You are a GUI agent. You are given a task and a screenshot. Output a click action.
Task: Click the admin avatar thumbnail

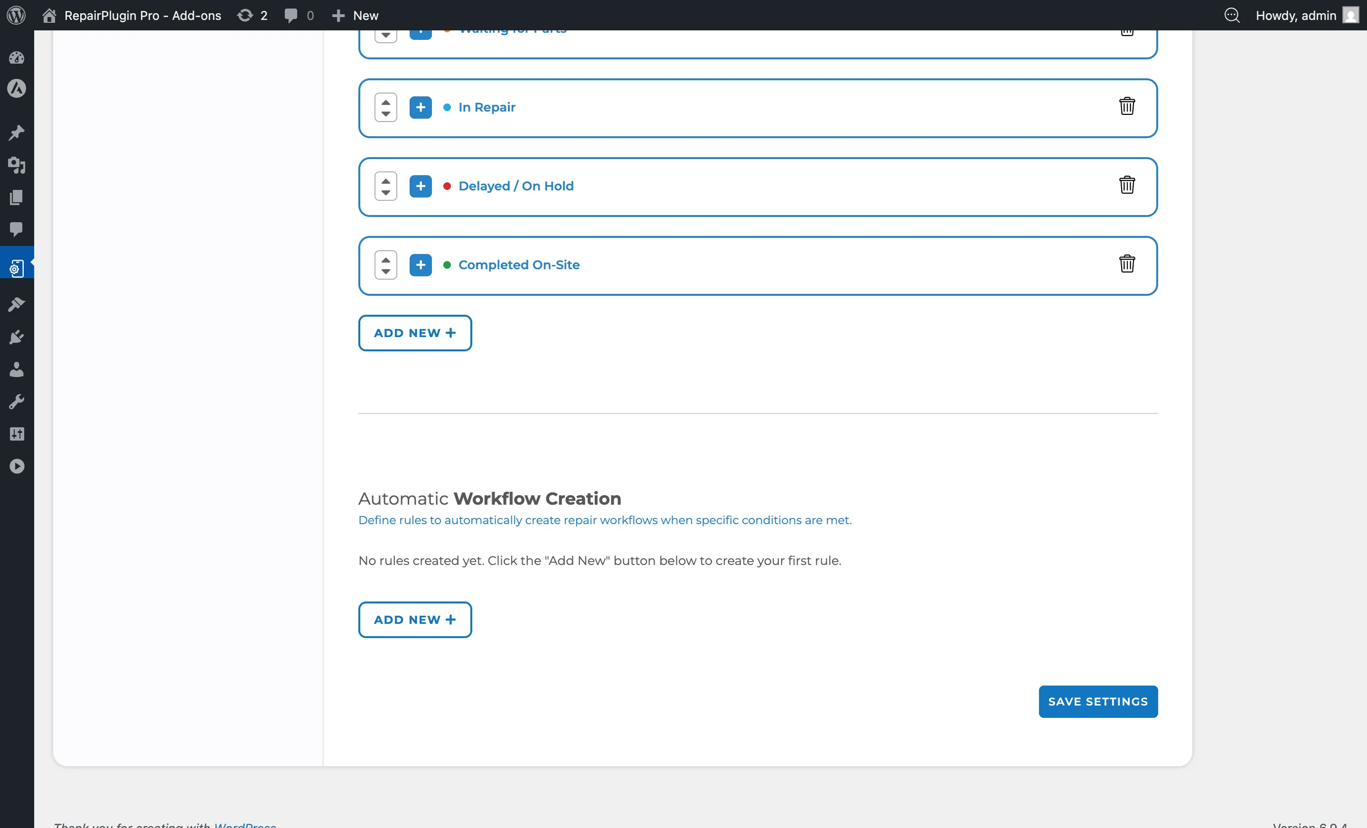pyautogui.click(x=1350, y=15)
